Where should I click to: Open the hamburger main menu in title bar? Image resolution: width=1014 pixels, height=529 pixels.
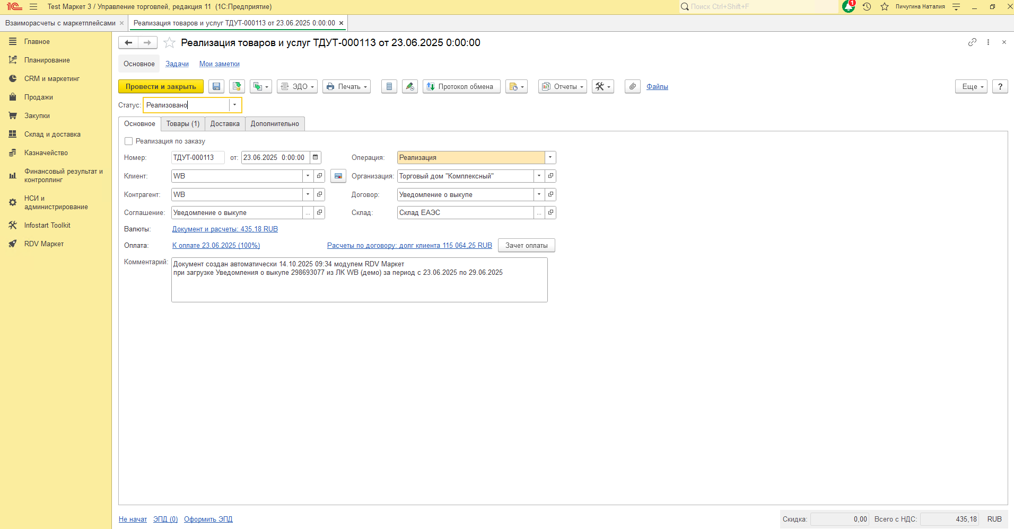click(33, 7)
